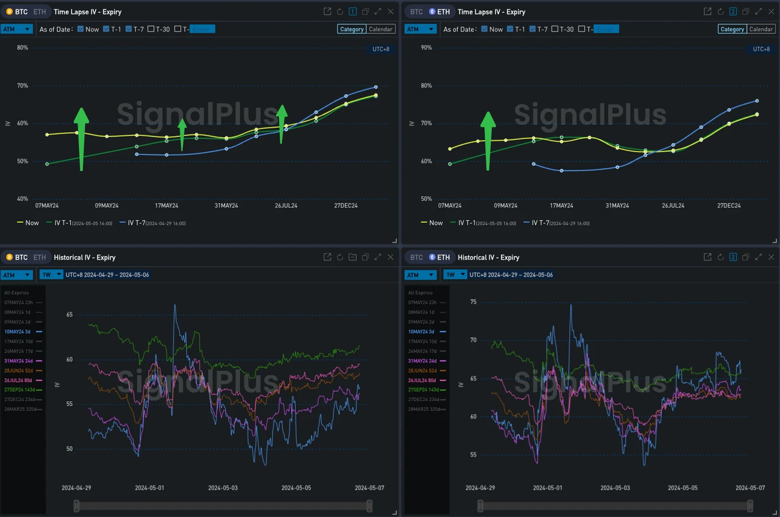Select Category view in ETH Time Lapse panel
This screenshot has width=780, height=517.
732,29
